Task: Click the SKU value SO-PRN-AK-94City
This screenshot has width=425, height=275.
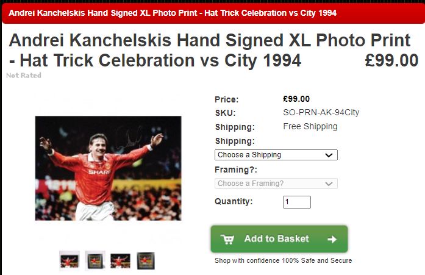Action: (x=321, y=112)
